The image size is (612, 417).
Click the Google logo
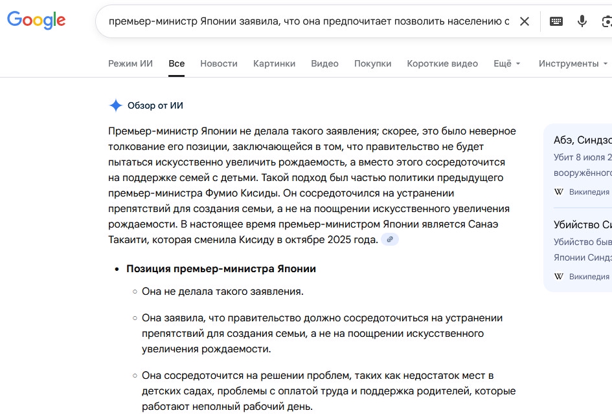click(36, 20)
